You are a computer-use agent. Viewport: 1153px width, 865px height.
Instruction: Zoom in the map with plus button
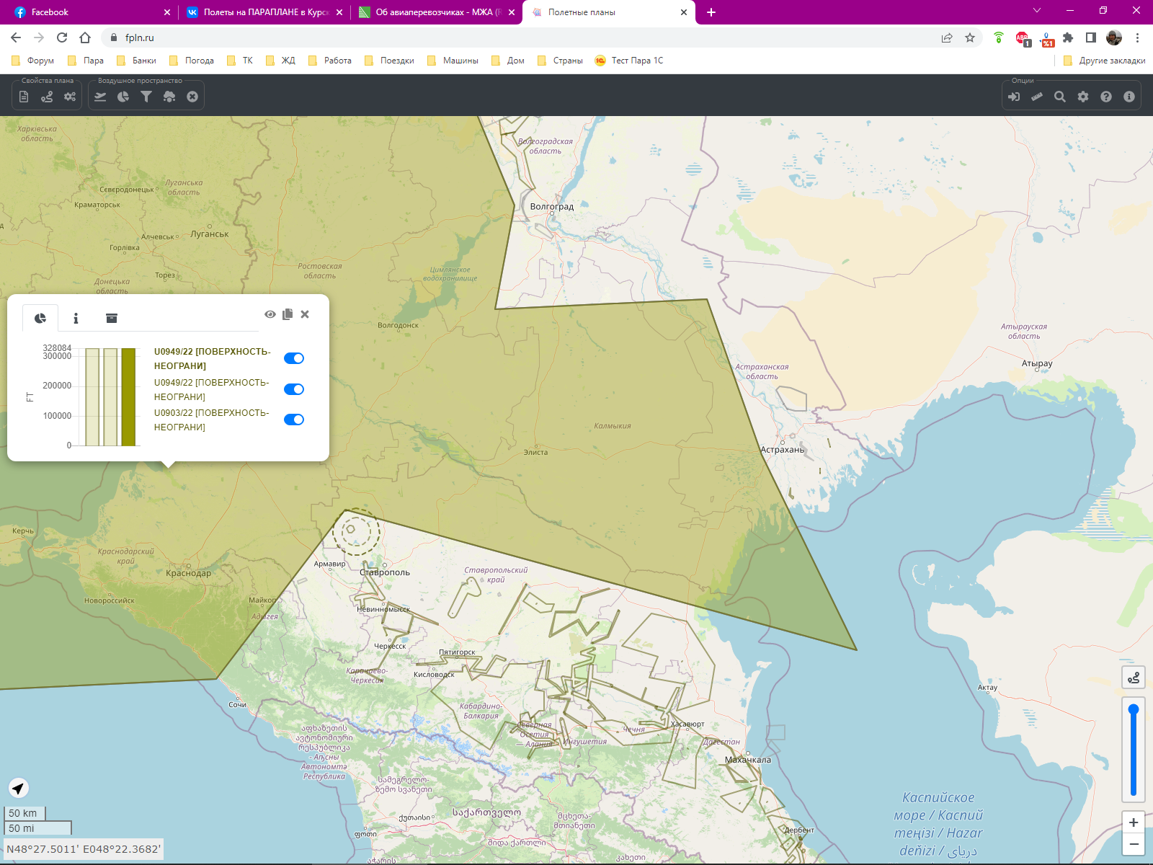tap(1134, 822)
